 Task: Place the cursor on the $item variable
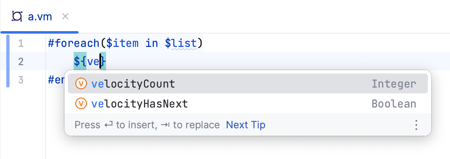[x=123, y=44]
